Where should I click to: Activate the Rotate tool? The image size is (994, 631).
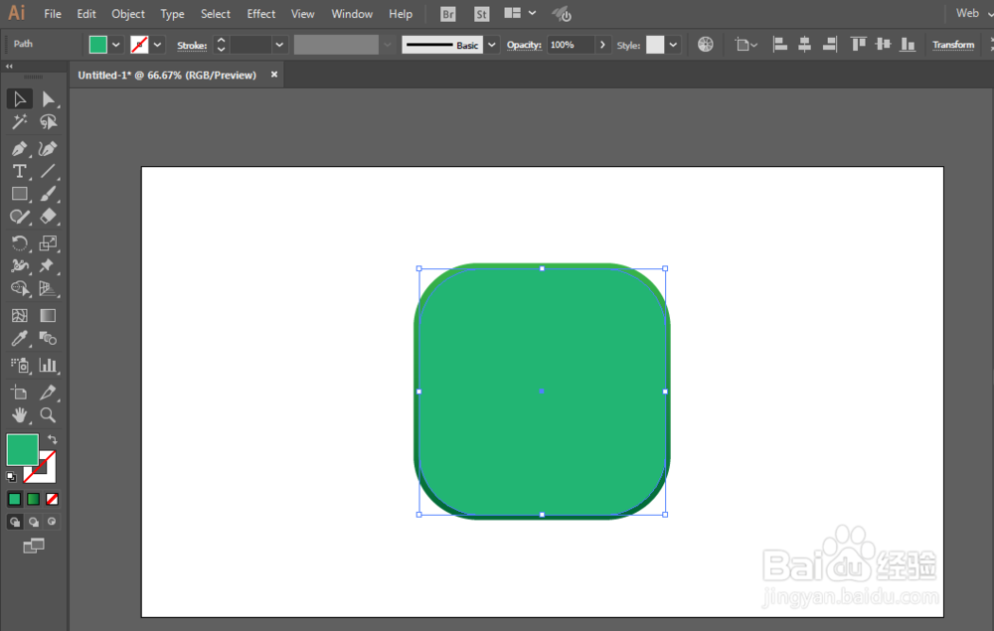coord(20,243)
